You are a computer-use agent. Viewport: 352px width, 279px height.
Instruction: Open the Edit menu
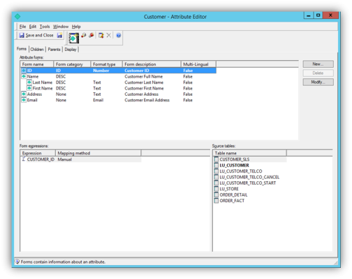click(x=33, y=27)
